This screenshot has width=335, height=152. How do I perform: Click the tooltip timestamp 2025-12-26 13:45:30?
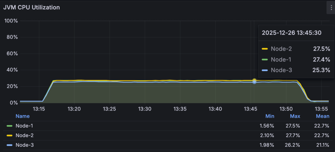click(x=292, y=33)
